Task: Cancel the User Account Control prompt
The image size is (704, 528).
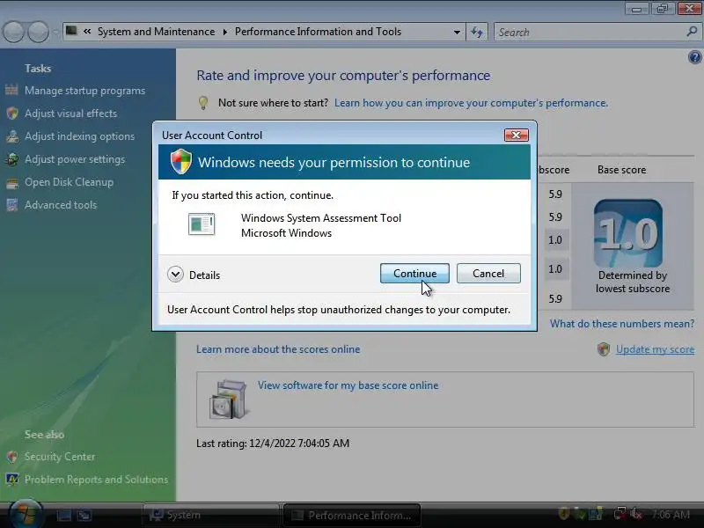Action: coord(488,274)
